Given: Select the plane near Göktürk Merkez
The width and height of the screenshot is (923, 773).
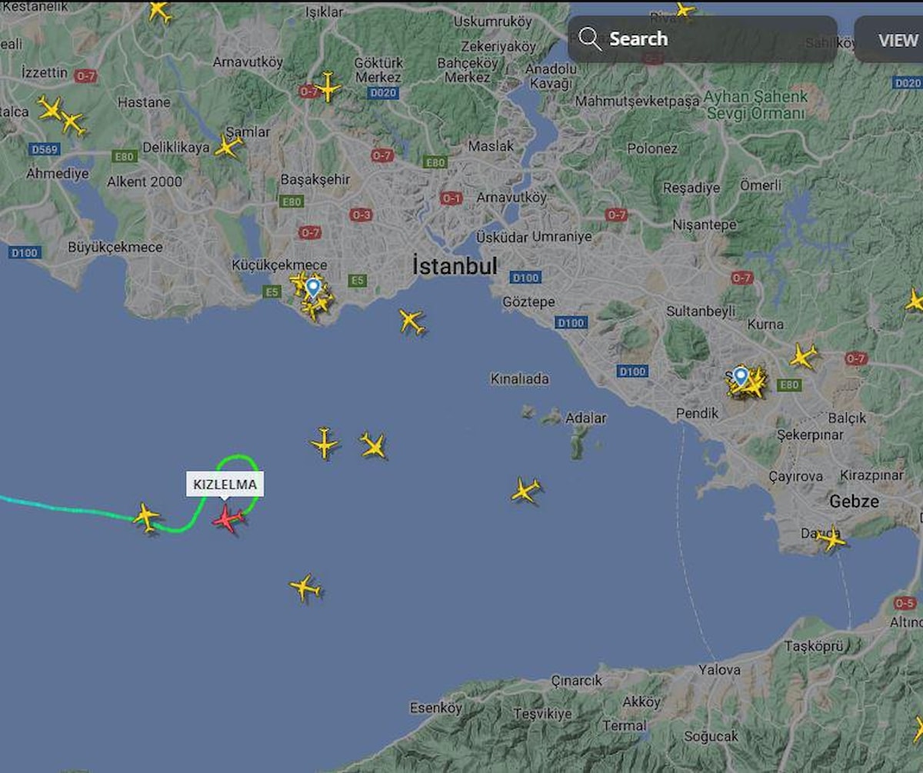Looking at the screenshot, I should [328, 87].
